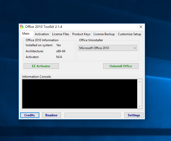Click the 'x86-64' architecture value
Viewport: 171px width, 141px height.
61,51
